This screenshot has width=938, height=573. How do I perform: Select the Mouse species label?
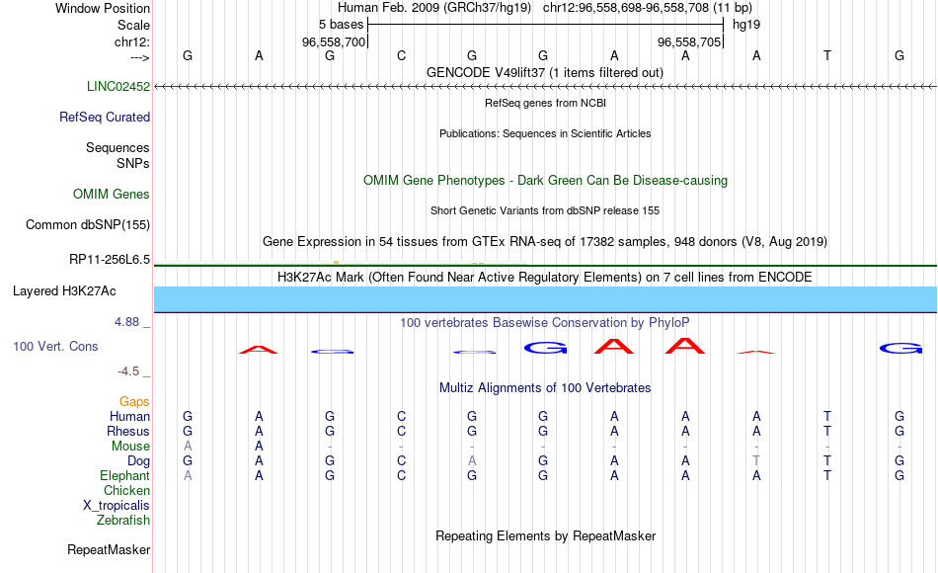tap(131, 447)
